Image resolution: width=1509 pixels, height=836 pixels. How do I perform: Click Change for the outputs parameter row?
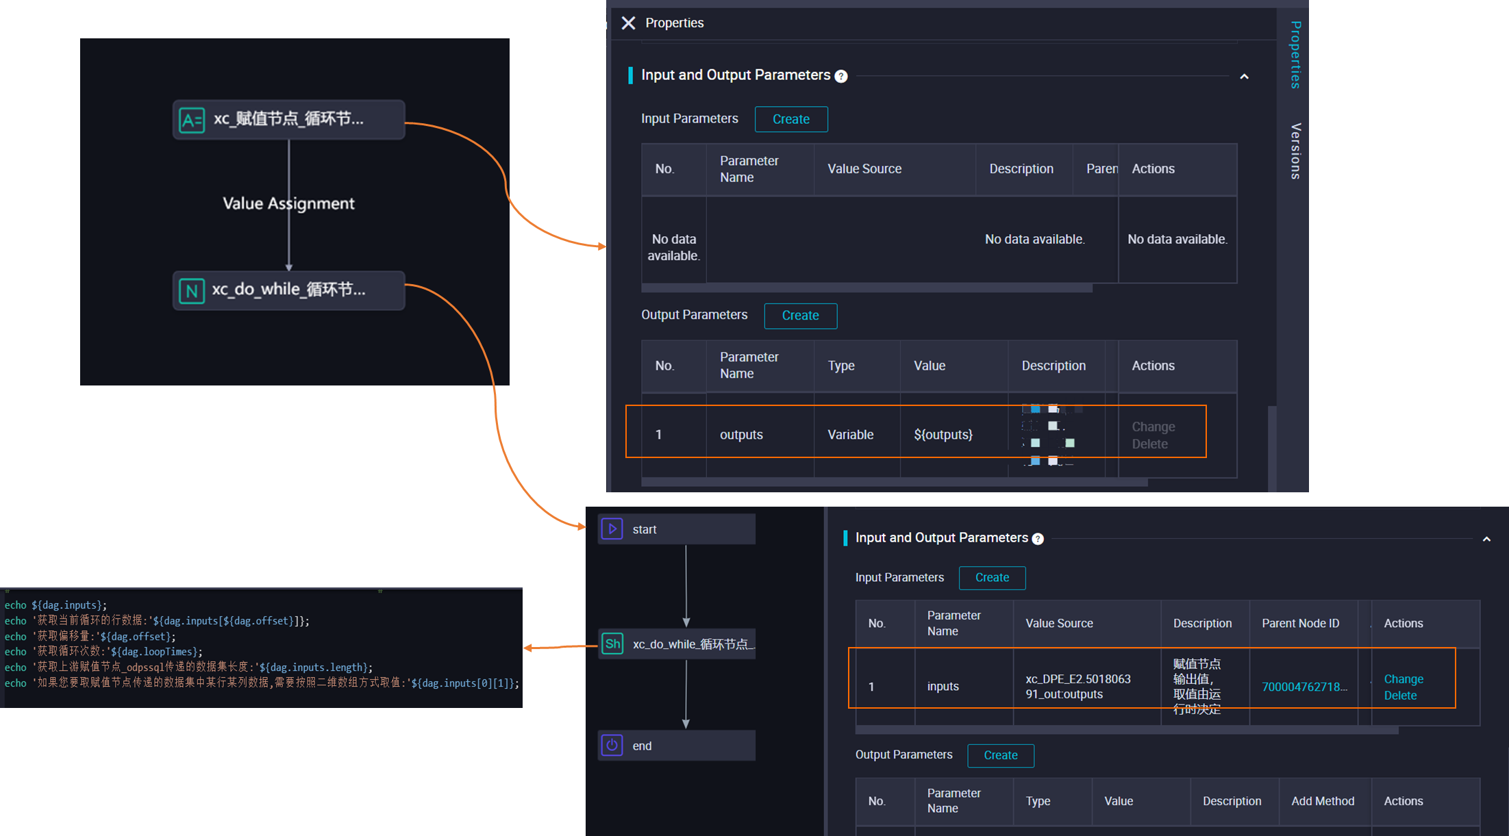1153,427
